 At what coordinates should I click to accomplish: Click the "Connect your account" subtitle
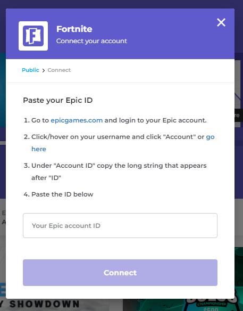pyautogui.click(x=91, y=41)
